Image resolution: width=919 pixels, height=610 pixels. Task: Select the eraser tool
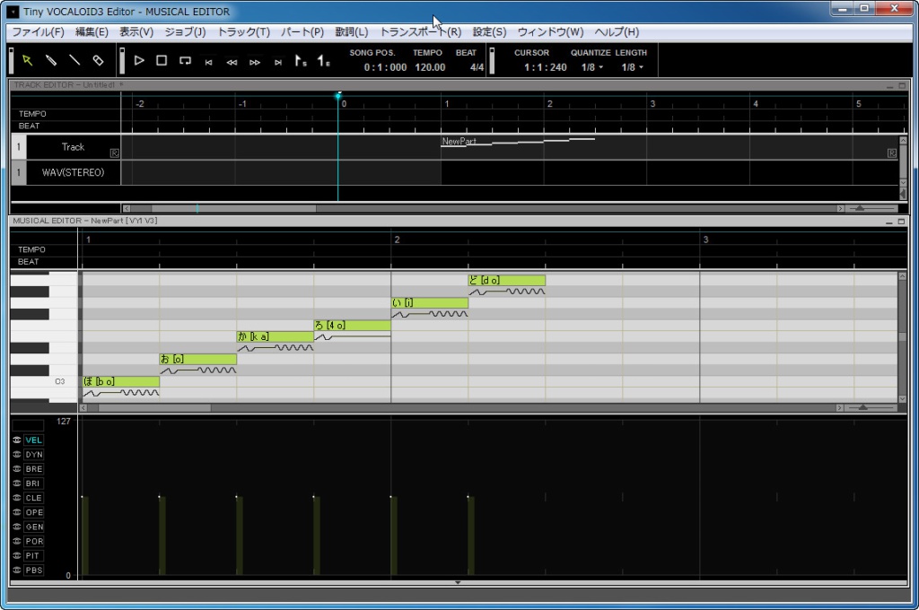tap(98, 60)
